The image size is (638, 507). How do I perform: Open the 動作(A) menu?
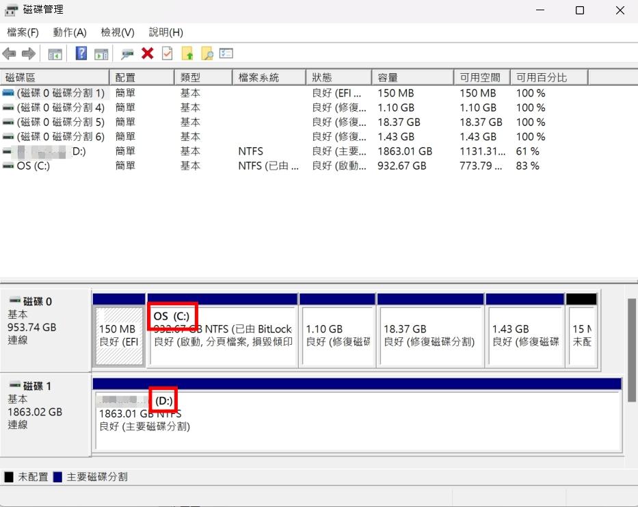pos(70,32)
